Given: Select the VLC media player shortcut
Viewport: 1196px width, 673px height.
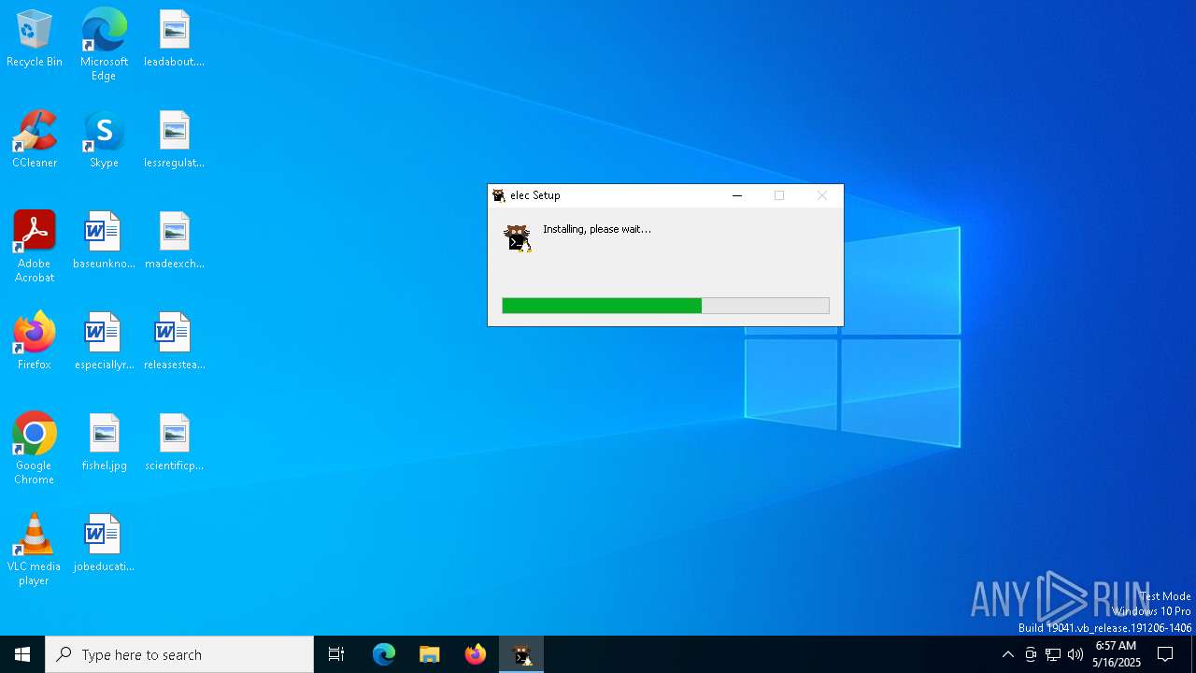Looking at the screenshot, I should [35, 550].
